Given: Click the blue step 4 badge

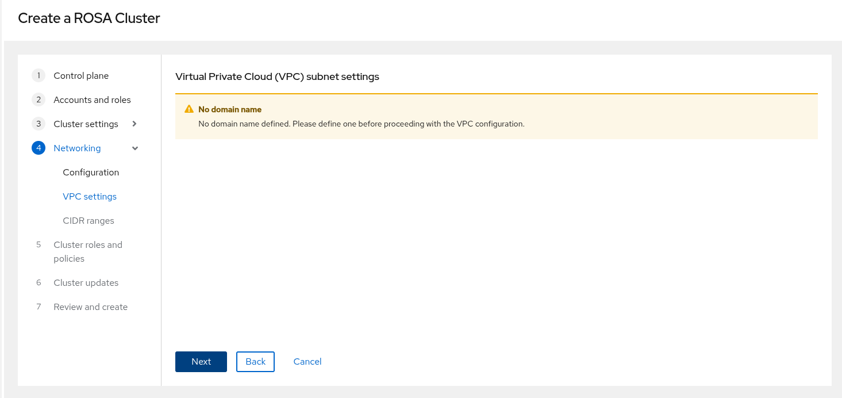Looking at the screenshot, I should (x=39, y=148).
